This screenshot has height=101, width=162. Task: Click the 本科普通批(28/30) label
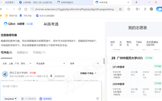tap(152, 43)
